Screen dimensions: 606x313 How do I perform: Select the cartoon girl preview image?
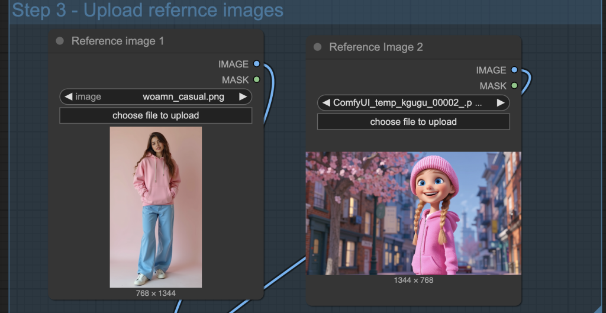pyautogui.click(x=413, y=213)
